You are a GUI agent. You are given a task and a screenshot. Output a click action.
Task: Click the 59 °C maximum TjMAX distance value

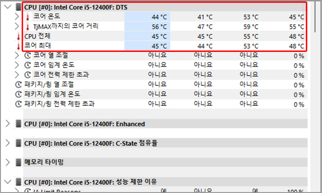251,27
